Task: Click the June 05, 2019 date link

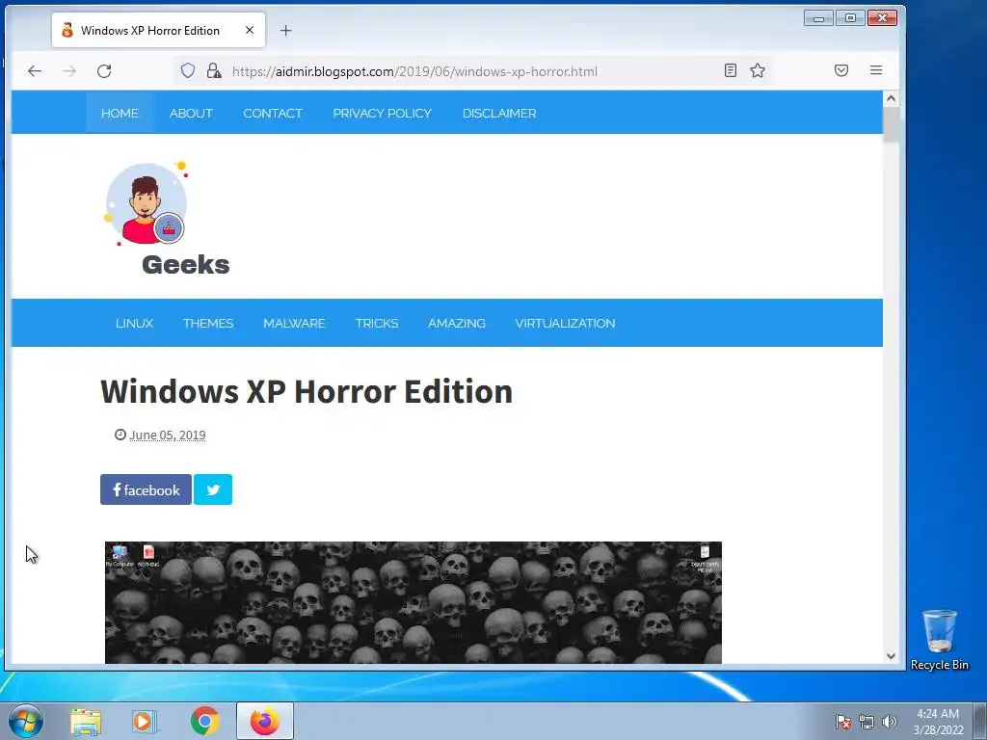Action: click(168, 435)
